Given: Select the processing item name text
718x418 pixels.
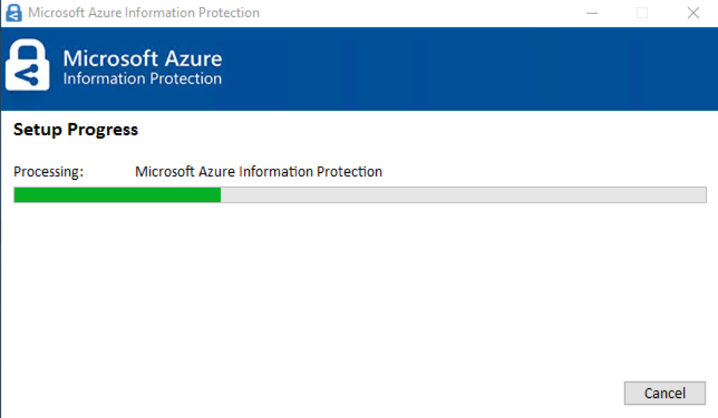Looking at the screenshot, I should tap(258, 172).
